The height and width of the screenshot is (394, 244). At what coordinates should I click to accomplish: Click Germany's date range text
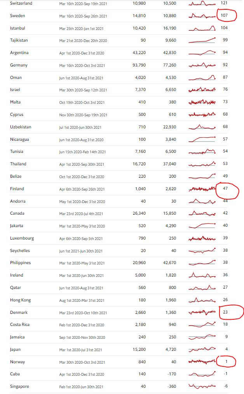pos(82,65)
